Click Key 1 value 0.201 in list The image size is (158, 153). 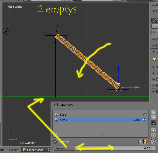tap(136, 120)
